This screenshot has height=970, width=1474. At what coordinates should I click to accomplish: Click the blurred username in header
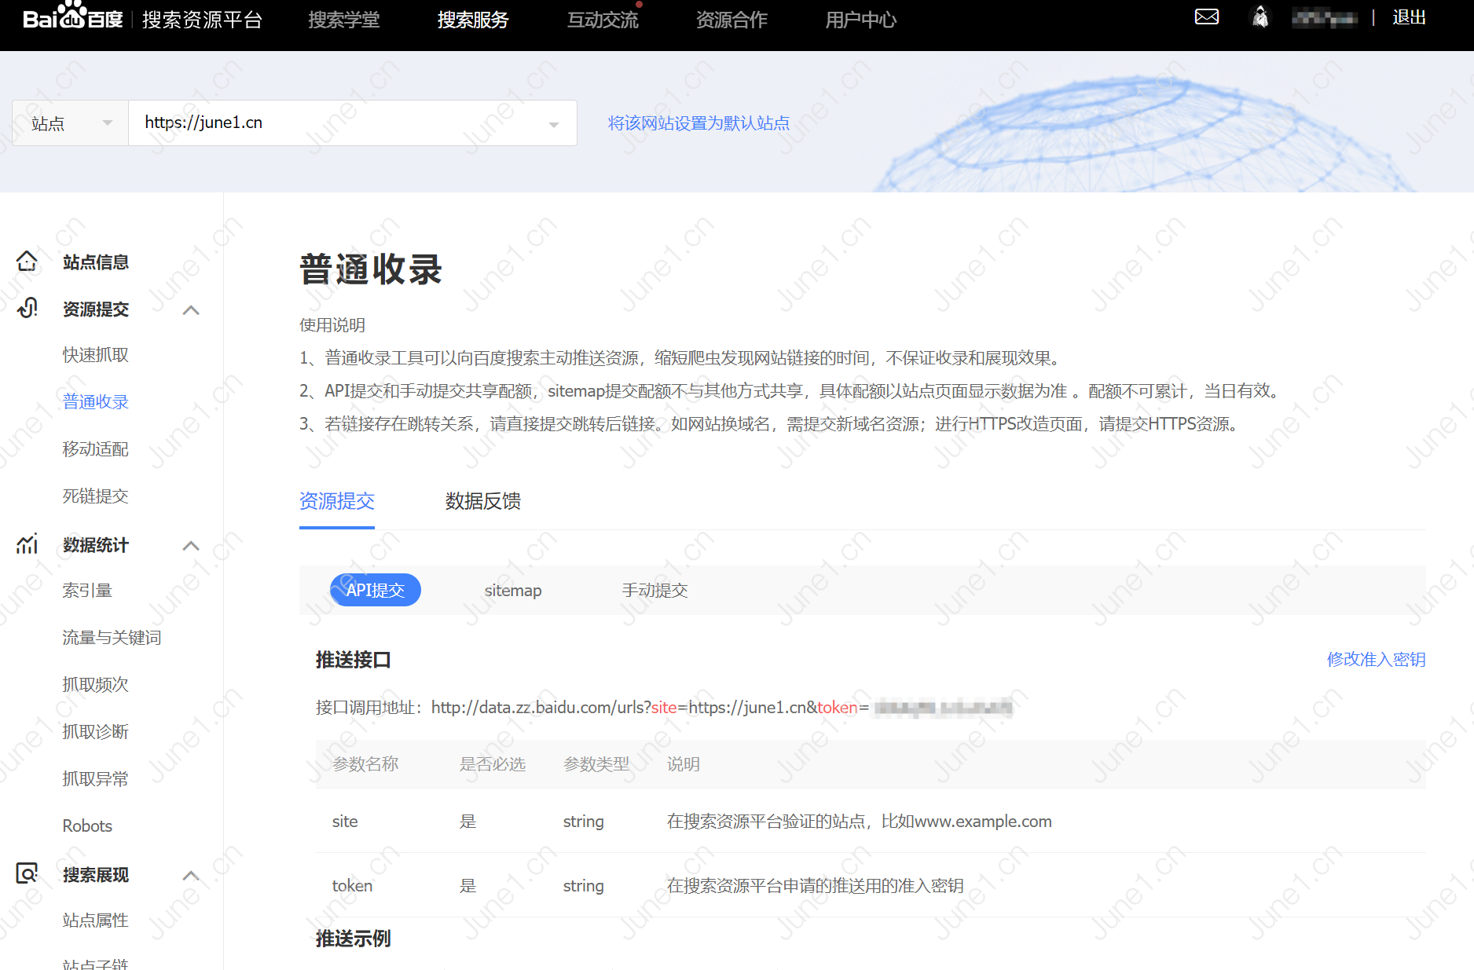pyautogui.click(x=1325, y=18)
